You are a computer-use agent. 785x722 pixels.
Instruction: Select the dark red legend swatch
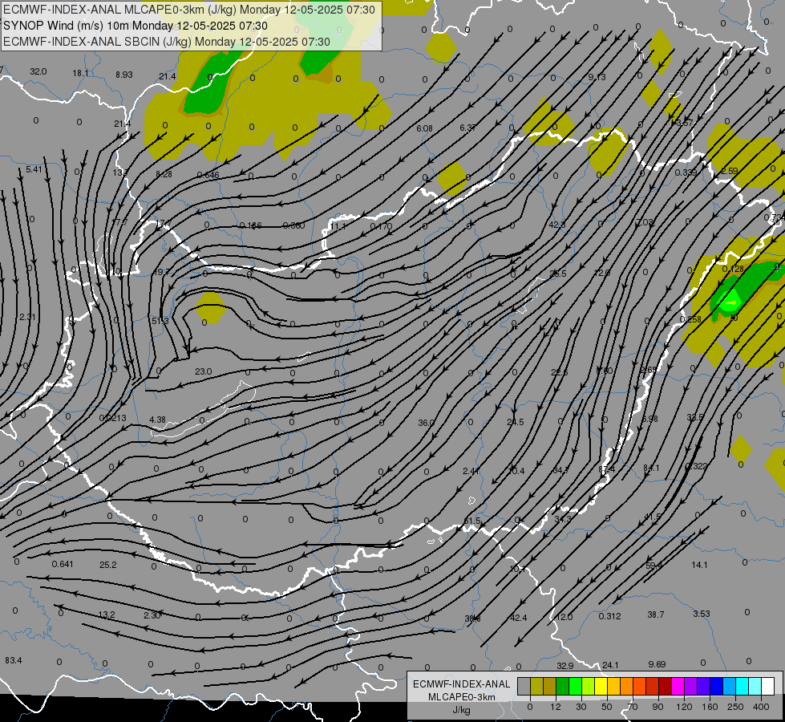(x=666, y=687)
